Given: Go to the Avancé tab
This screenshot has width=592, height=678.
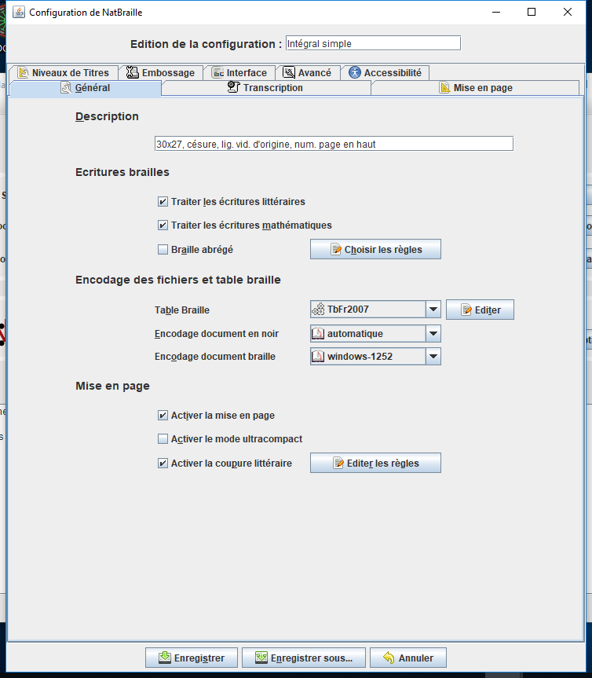Looking at the screenshot, I should point(307,72).
